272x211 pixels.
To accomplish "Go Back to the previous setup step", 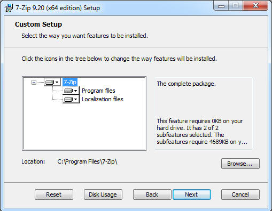I will [152, 194].
